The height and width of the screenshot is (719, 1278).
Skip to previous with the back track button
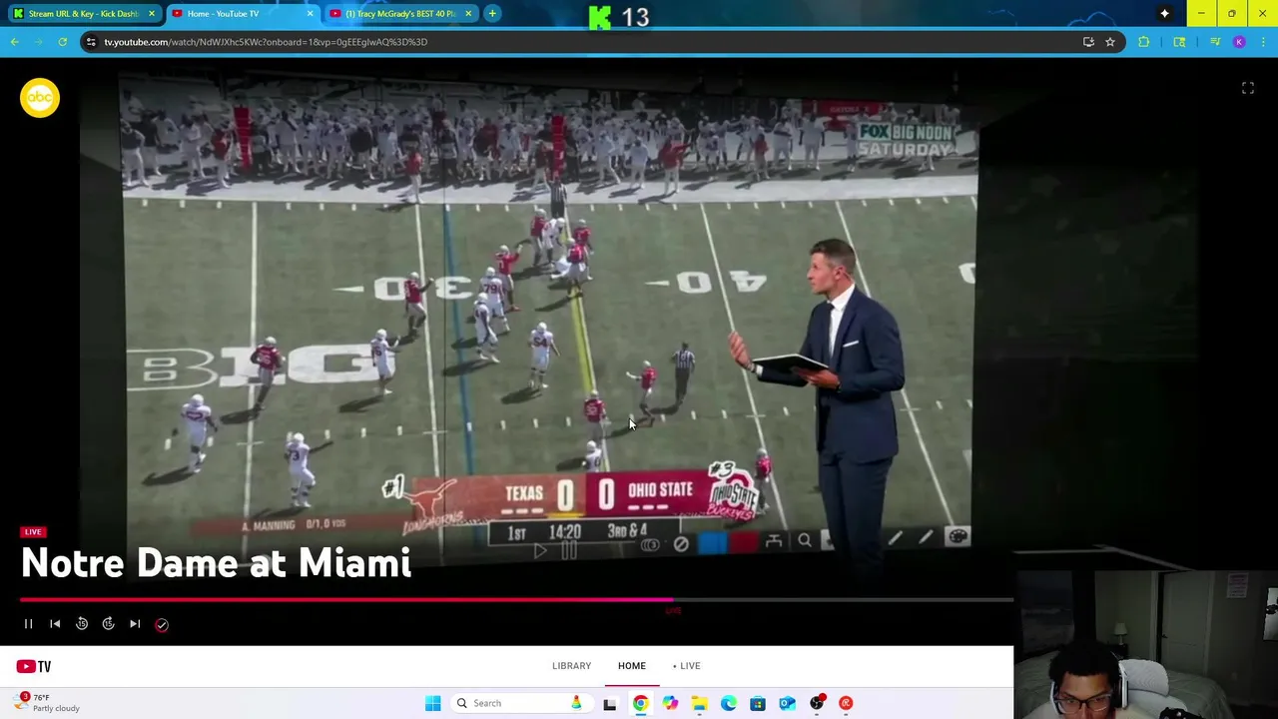pos(55,624)
